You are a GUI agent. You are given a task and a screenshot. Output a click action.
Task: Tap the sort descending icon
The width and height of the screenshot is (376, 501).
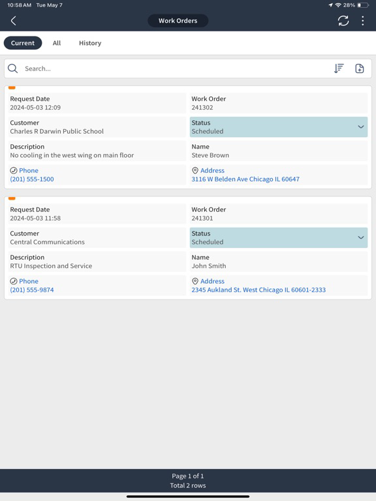(x=339, y=68)
